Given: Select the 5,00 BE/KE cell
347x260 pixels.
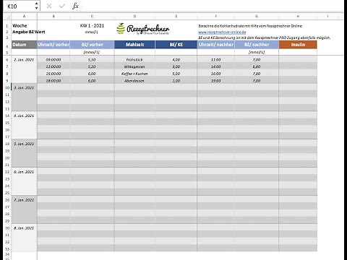Looking at the screenshot, I should [x=176, y=74].
